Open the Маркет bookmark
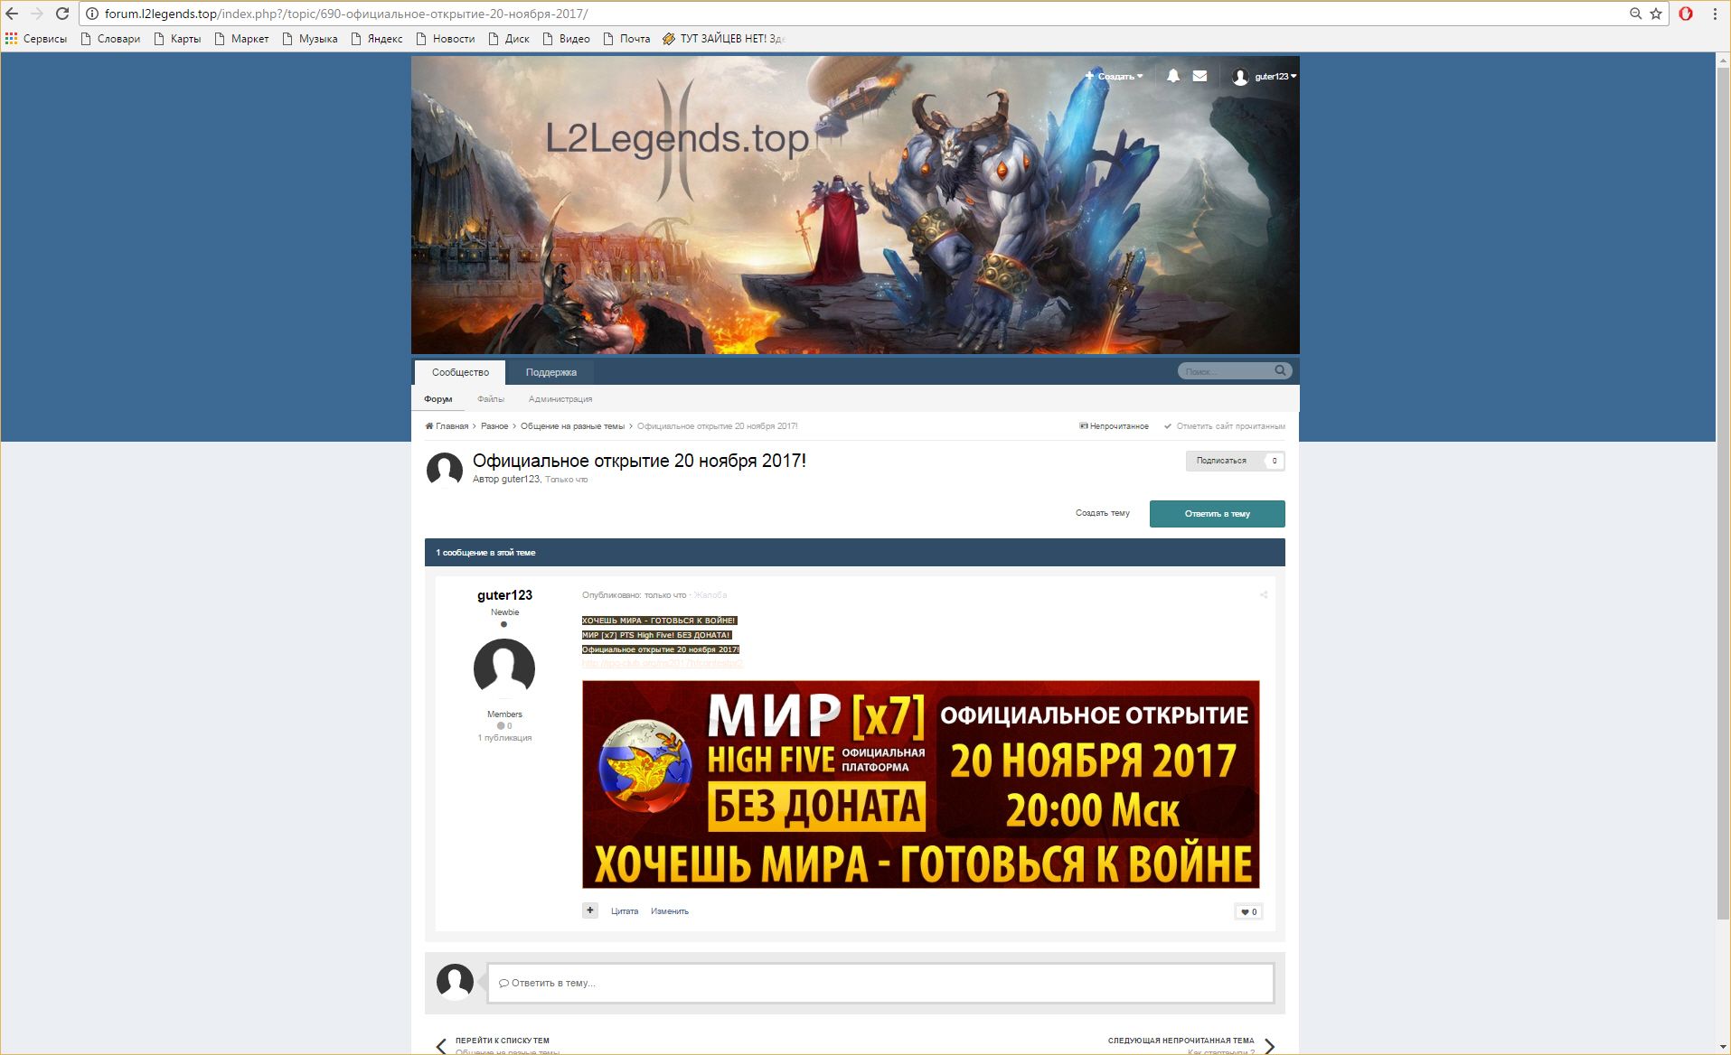This screenshot has height=1055, width=1731. [x=241, y=39]
